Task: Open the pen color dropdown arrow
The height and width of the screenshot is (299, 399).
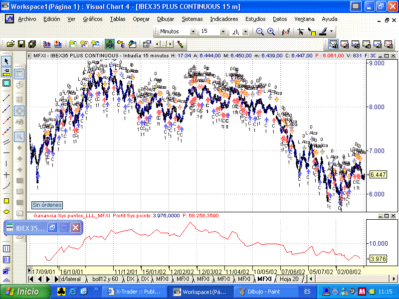Action: [x=331, y=32]
